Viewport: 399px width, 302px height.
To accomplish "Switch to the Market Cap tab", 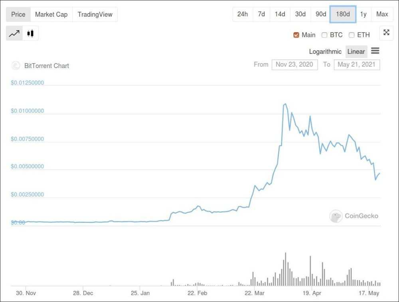I will (51, 14).
